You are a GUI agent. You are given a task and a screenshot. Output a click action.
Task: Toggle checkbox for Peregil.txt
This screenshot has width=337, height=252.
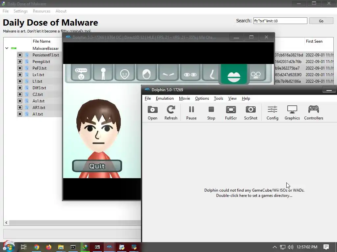[x=20, y=61]
